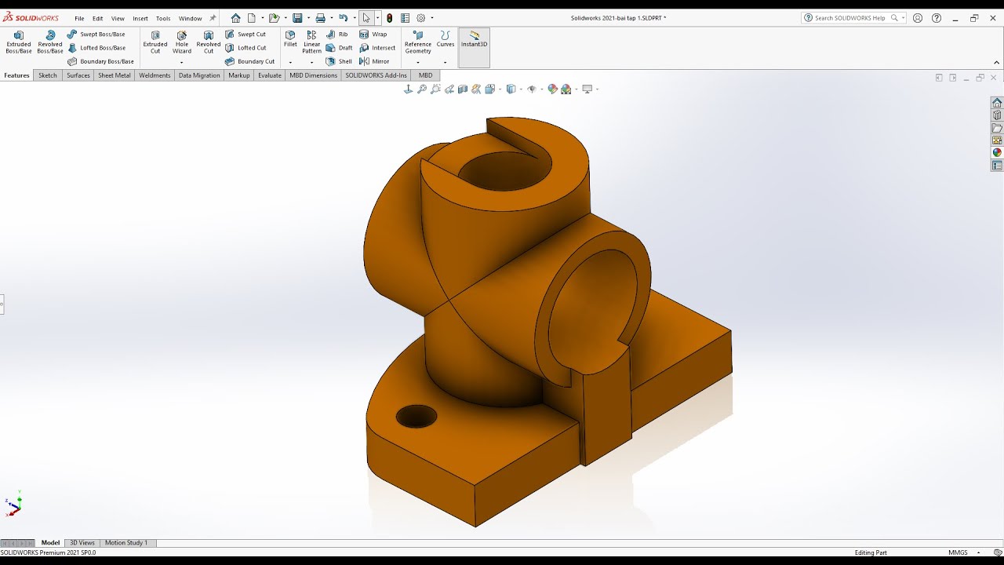Open the Tools menu

163,18
